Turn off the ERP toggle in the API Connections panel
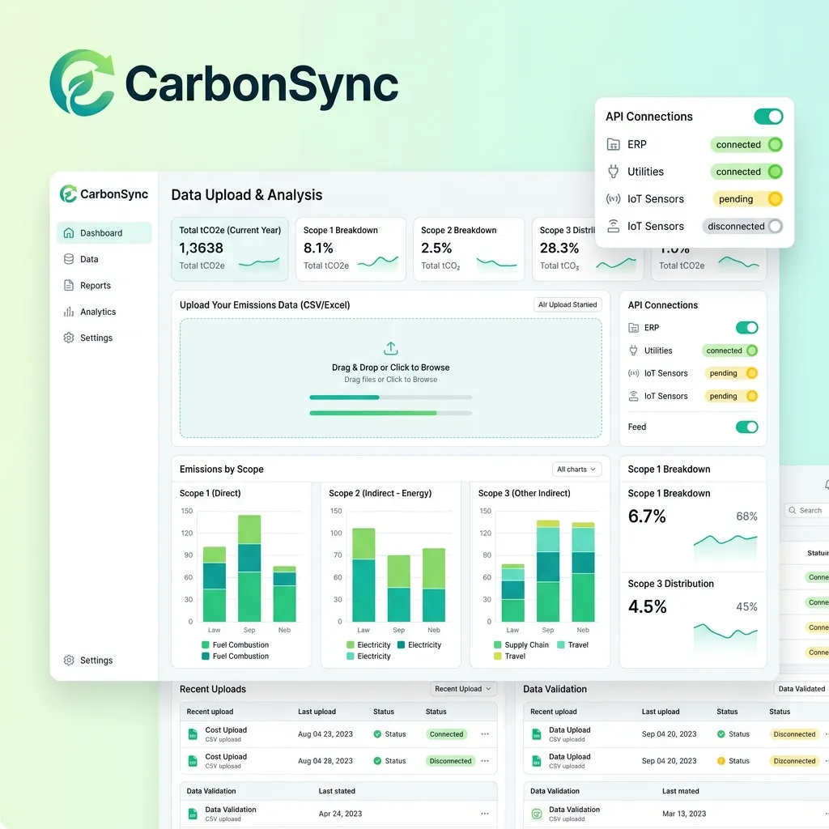Viewport: 829px width, 829px height. [x=746, y=328]
